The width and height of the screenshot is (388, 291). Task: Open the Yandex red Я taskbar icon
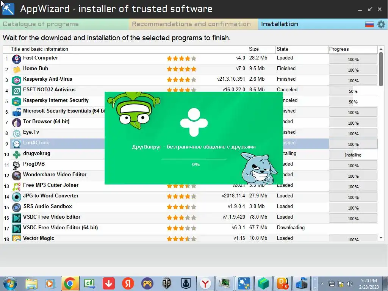[x=128, y=283]
